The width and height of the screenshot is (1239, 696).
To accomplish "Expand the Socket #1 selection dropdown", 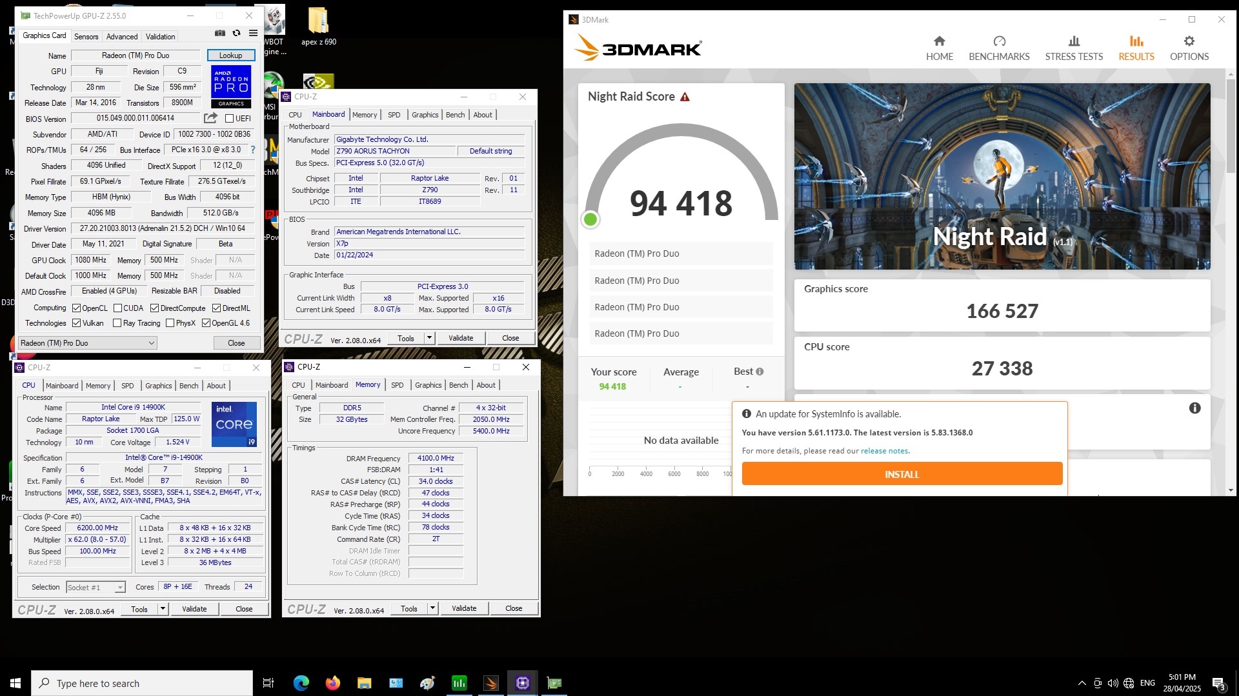I will pyautogui.click(x=120, y=588).
